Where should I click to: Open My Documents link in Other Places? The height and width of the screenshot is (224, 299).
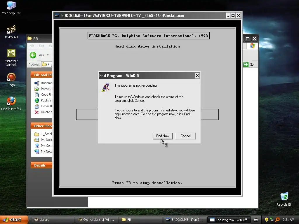point(44,140)
